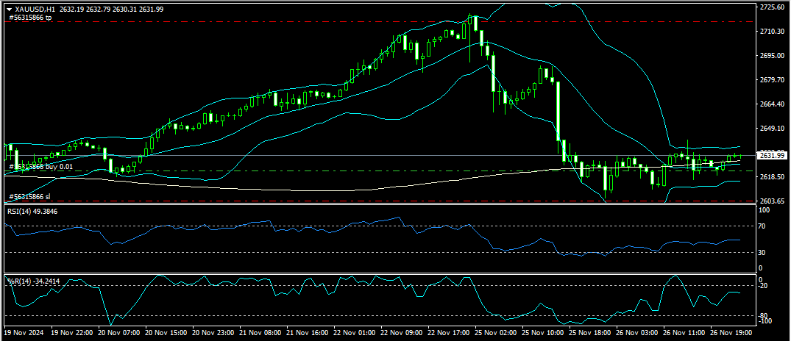Click the triangle icon before XAUUSD,H1
The width and height of the screenshot is (791, 341).
coord(9,9)
